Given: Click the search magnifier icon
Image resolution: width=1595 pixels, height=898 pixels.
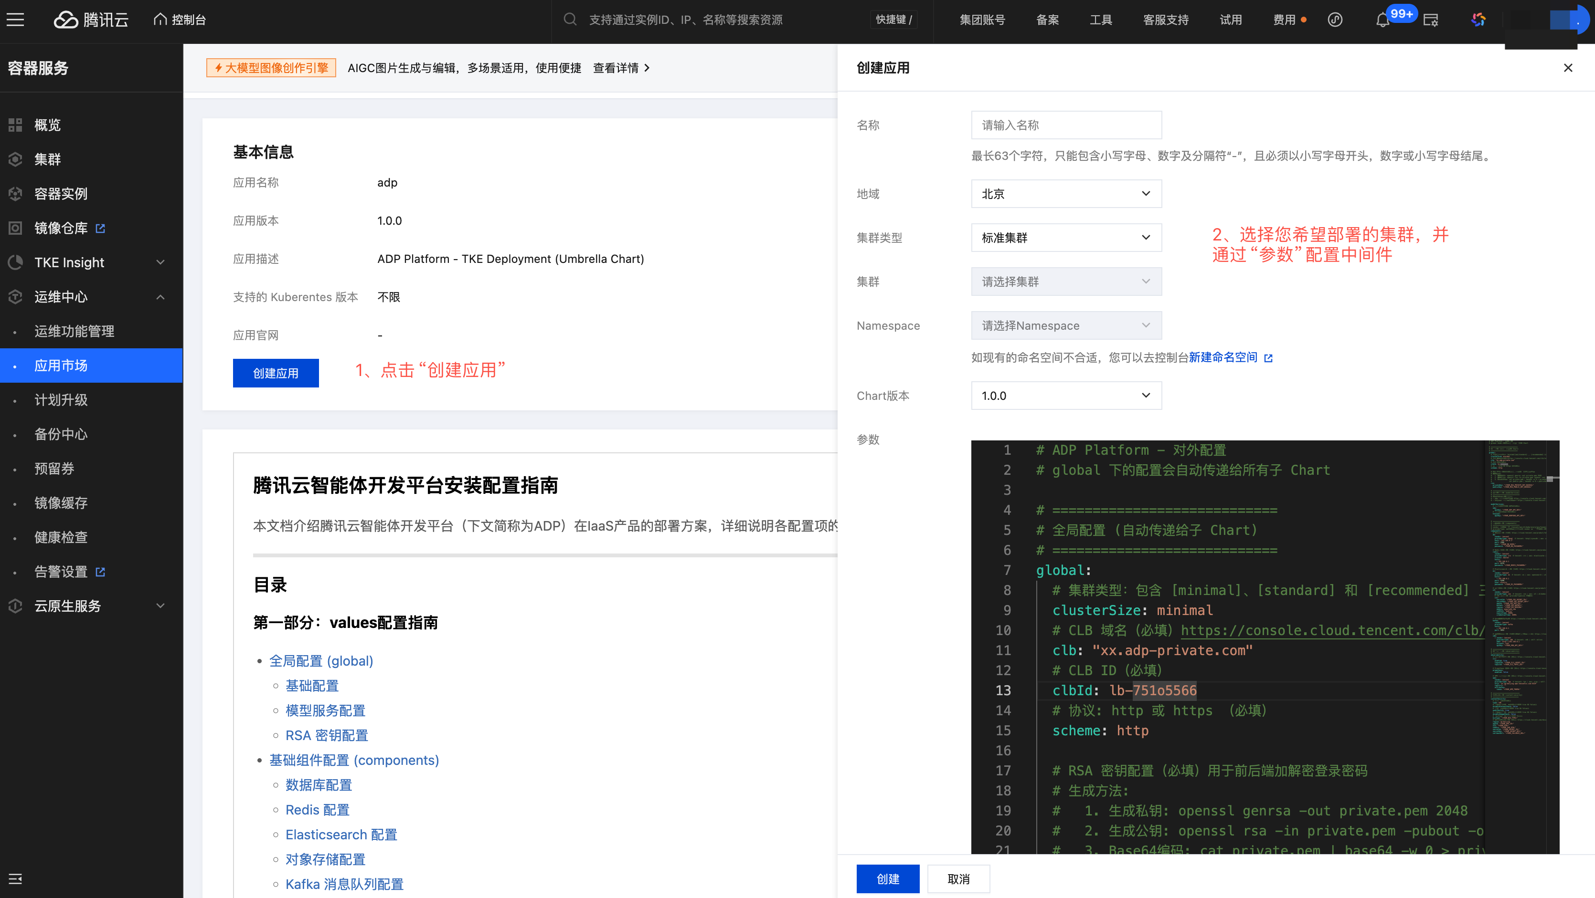Looking at the screenshot, I should pos(570,20).
